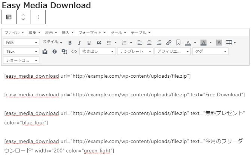Toggle bold formatting
This screenshot has height=155, width=251.
tap(70, 43)
